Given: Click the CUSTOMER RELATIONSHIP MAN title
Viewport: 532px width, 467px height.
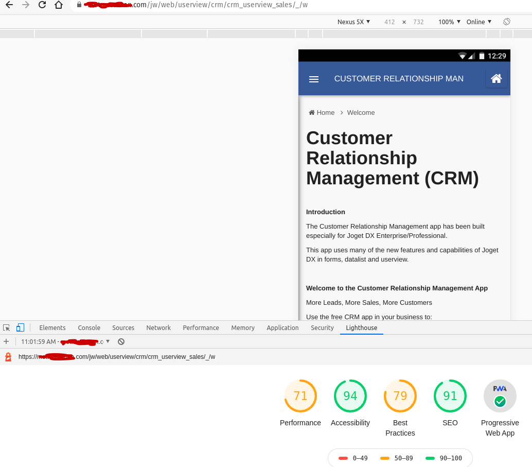Looking at the screenshot, I should (x=399, y=79).
